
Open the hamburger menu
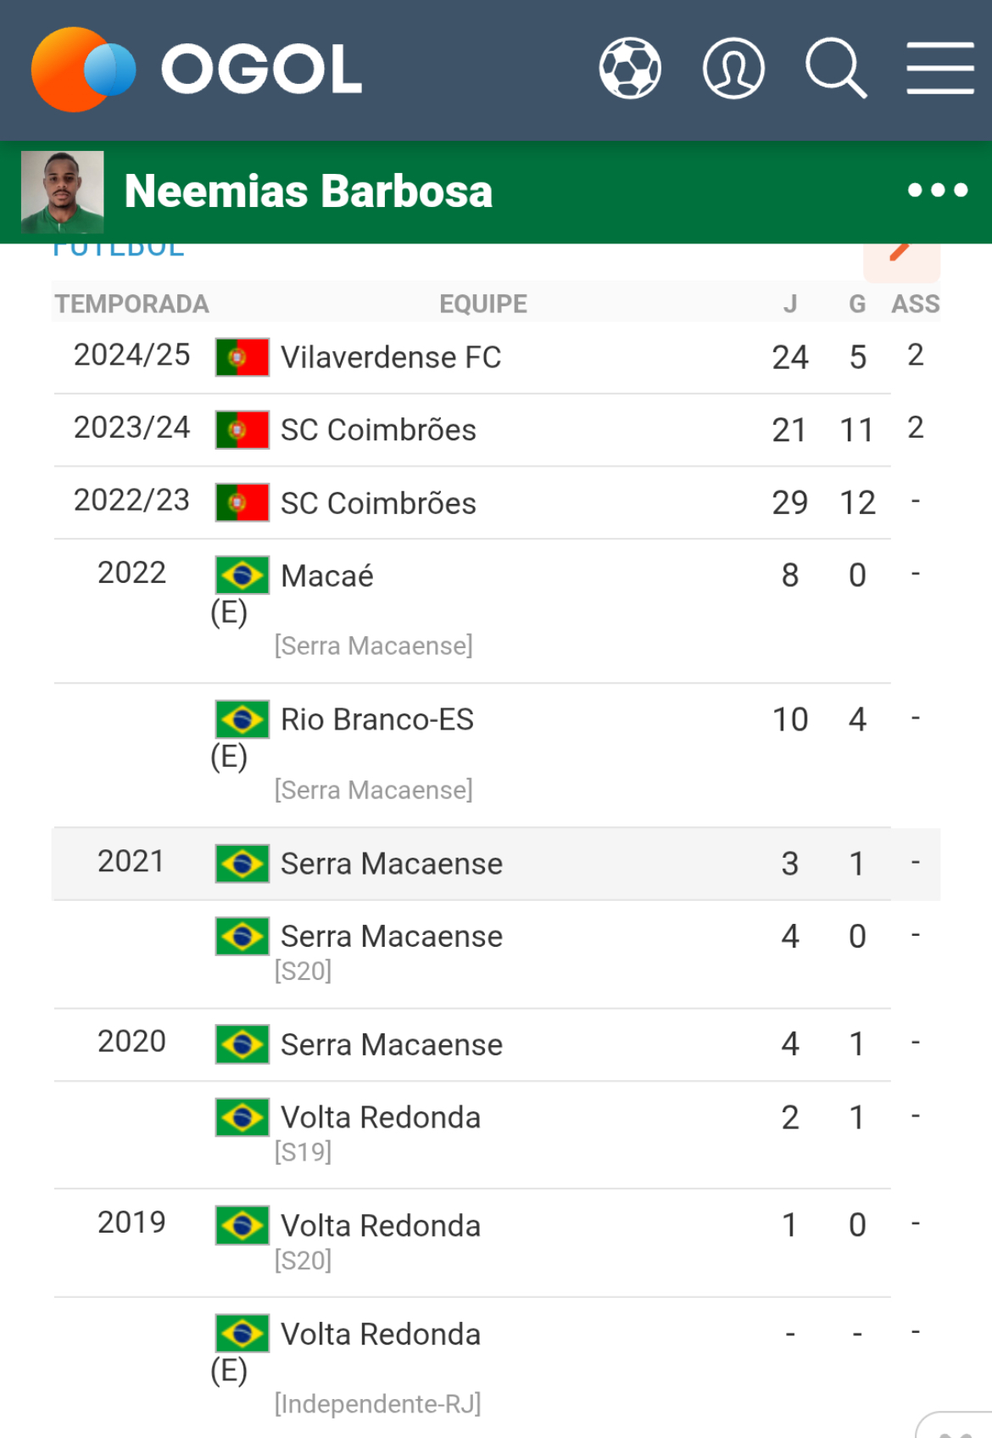pyautogui.click(x=940, y=69)
